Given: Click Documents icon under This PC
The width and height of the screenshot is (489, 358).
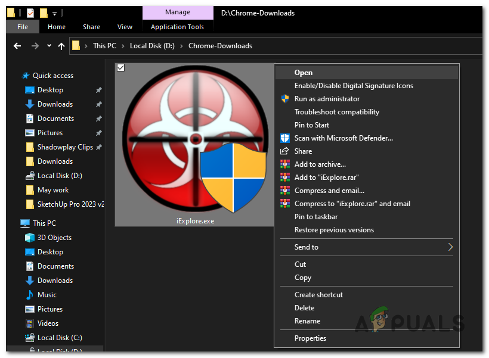Looking at the screenshot, I should [30, 266].
